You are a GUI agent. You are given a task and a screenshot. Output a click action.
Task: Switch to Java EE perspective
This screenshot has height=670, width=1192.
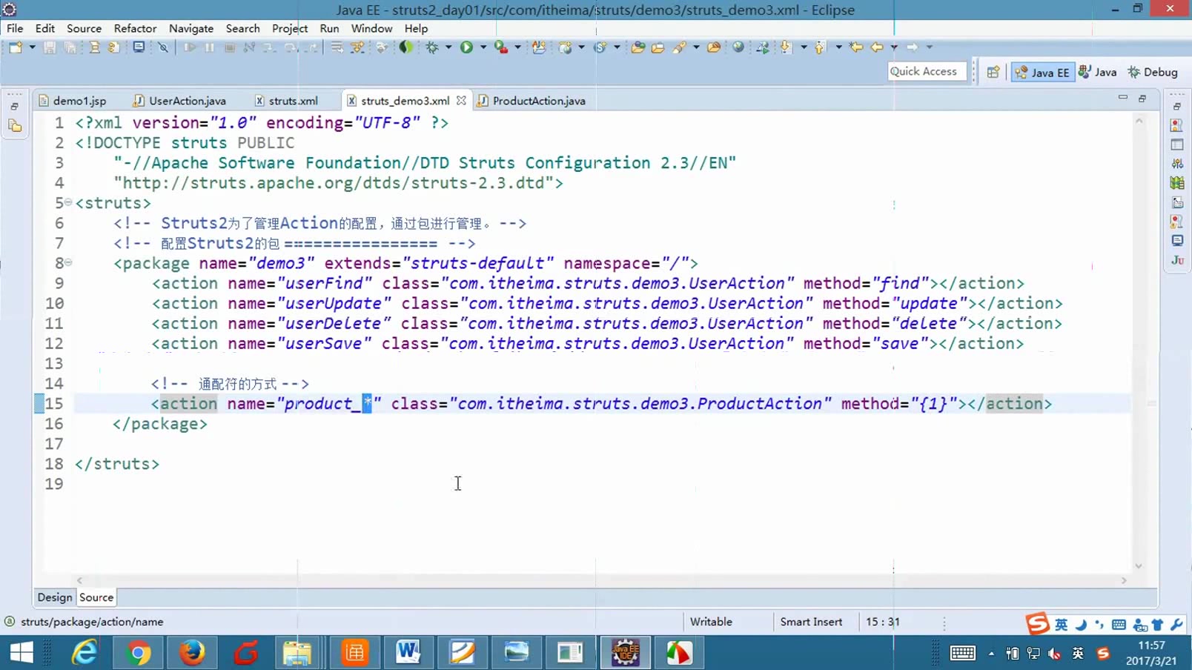(1042, 72)
